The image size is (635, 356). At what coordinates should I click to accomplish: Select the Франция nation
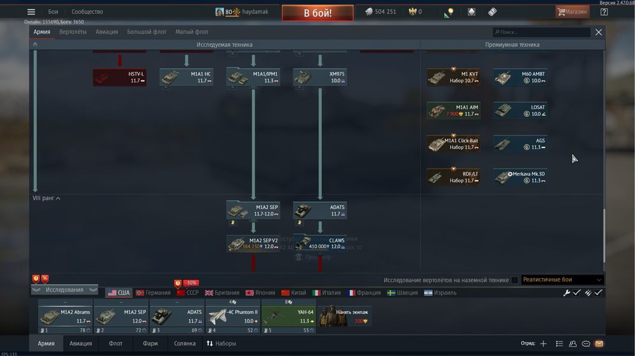(364, 293)
